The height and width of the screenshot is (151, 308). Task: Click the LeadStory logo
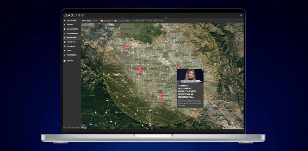click(75, 15)
